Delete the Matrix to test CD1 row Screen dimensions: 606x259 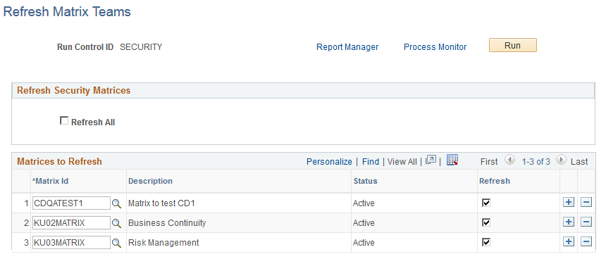586,202
